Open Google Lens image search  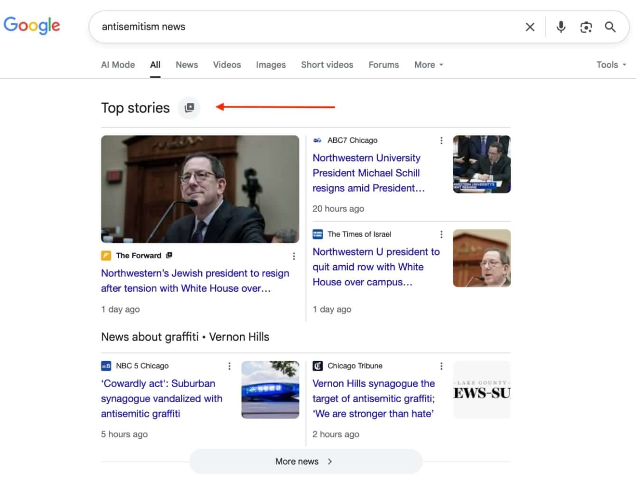tap(586, 27)
